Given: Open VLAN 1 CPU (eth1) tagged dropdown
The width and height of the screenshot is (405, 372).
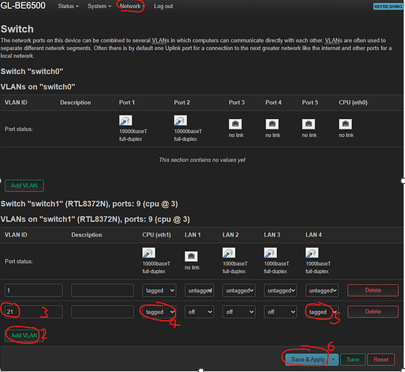Looking at the screenshot, I should point(159,290).
